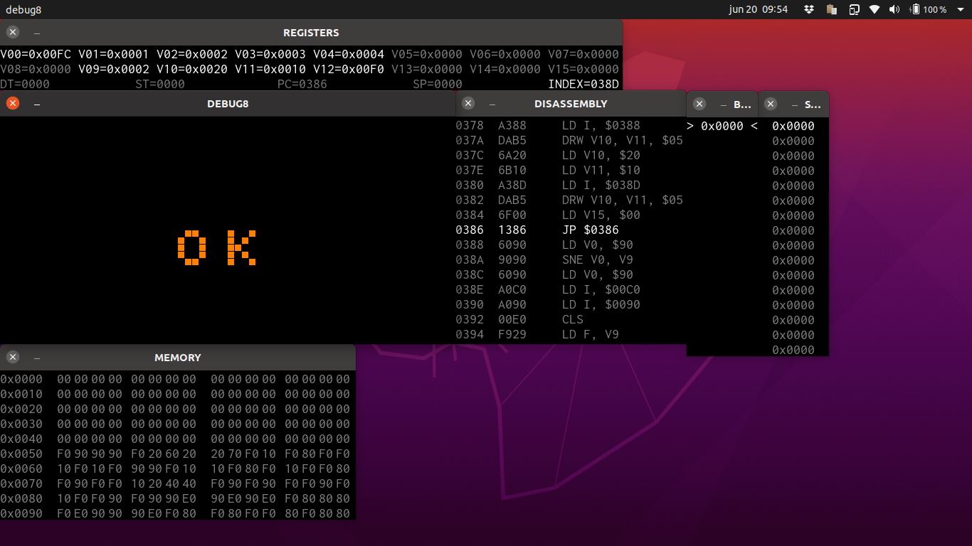Click the volume speaker icon
The image size is (972, 546).
point(894,10)
